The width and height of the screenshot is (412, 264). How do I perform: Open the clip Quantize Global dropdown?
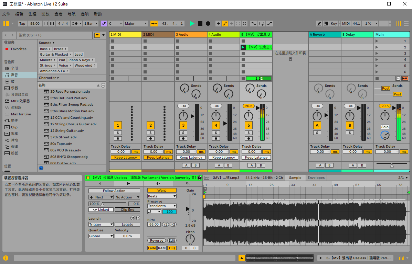click(101, 236)
